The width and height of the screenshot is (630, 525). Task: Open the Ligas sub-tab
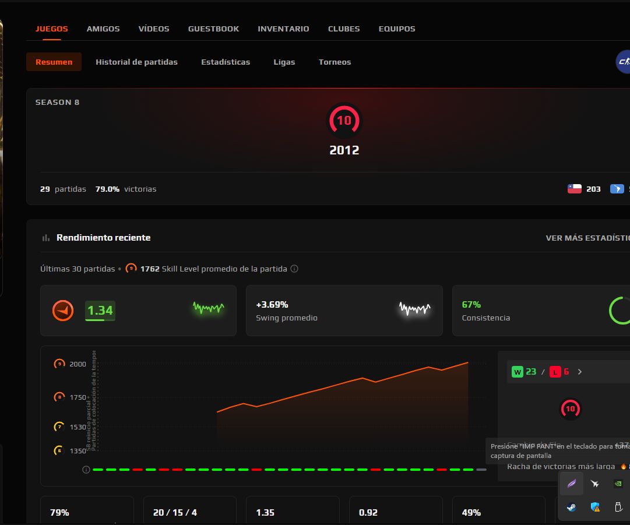pyautogui.click(x=284, y=62)
